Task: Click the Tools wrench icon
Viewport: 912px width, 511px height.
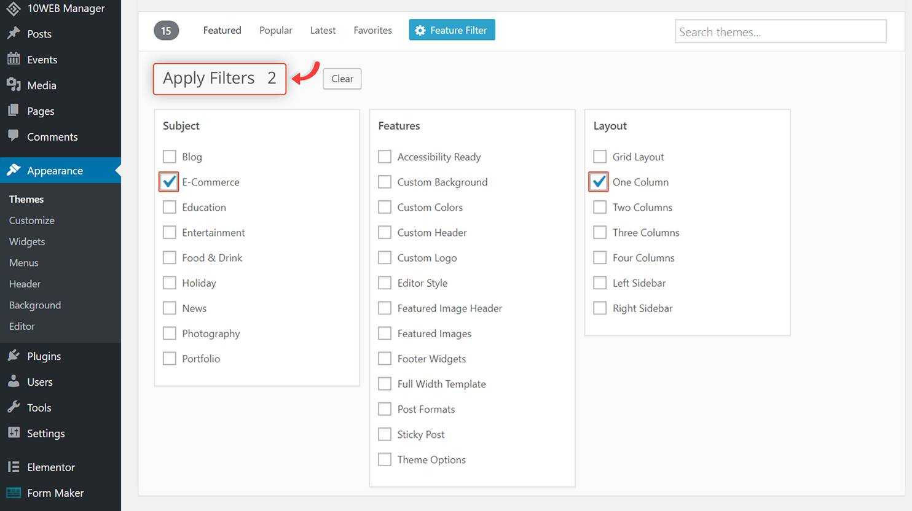Action: click(14, 407)
